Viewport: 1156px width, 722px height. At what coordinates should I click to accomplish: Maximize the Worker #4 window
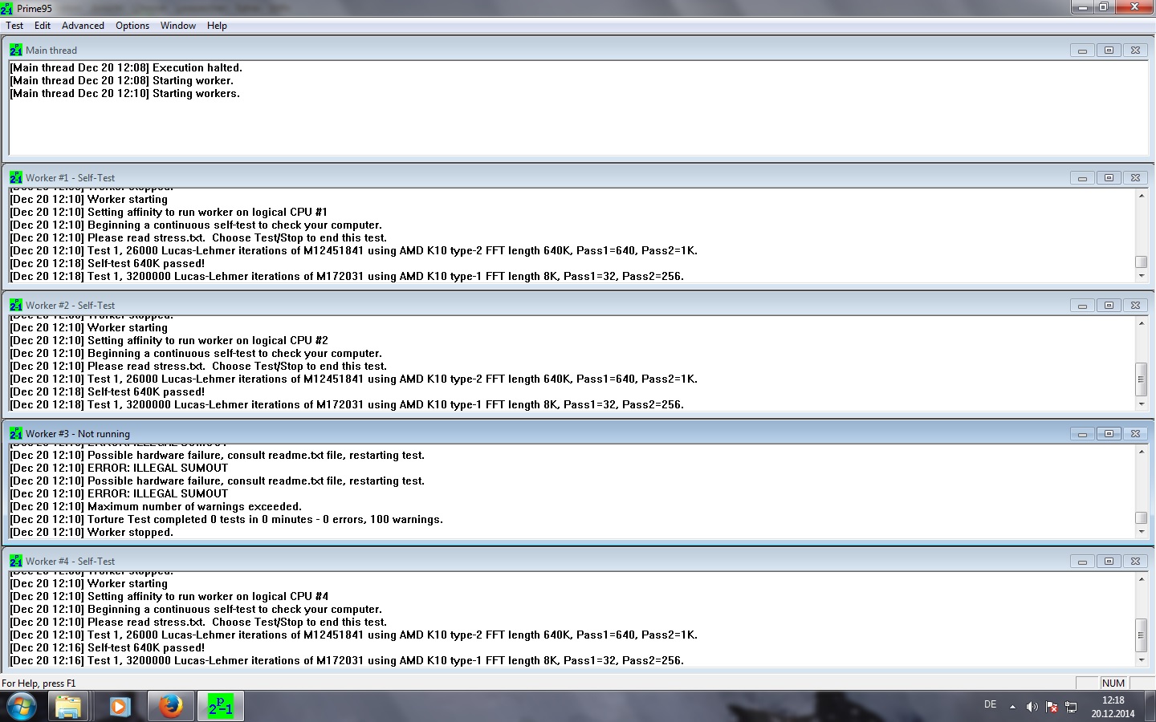1109,561
